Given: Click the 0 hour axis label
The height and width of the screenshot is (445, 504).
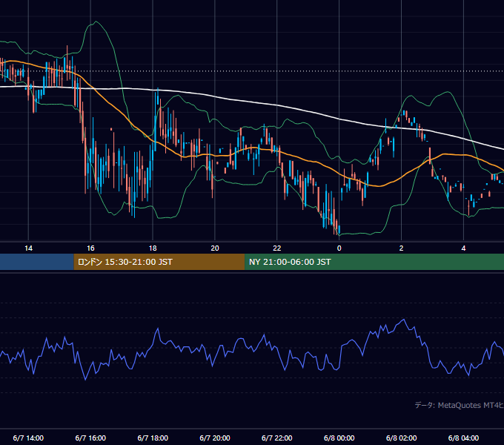Looking at the screenshot, I should point(339,248).
